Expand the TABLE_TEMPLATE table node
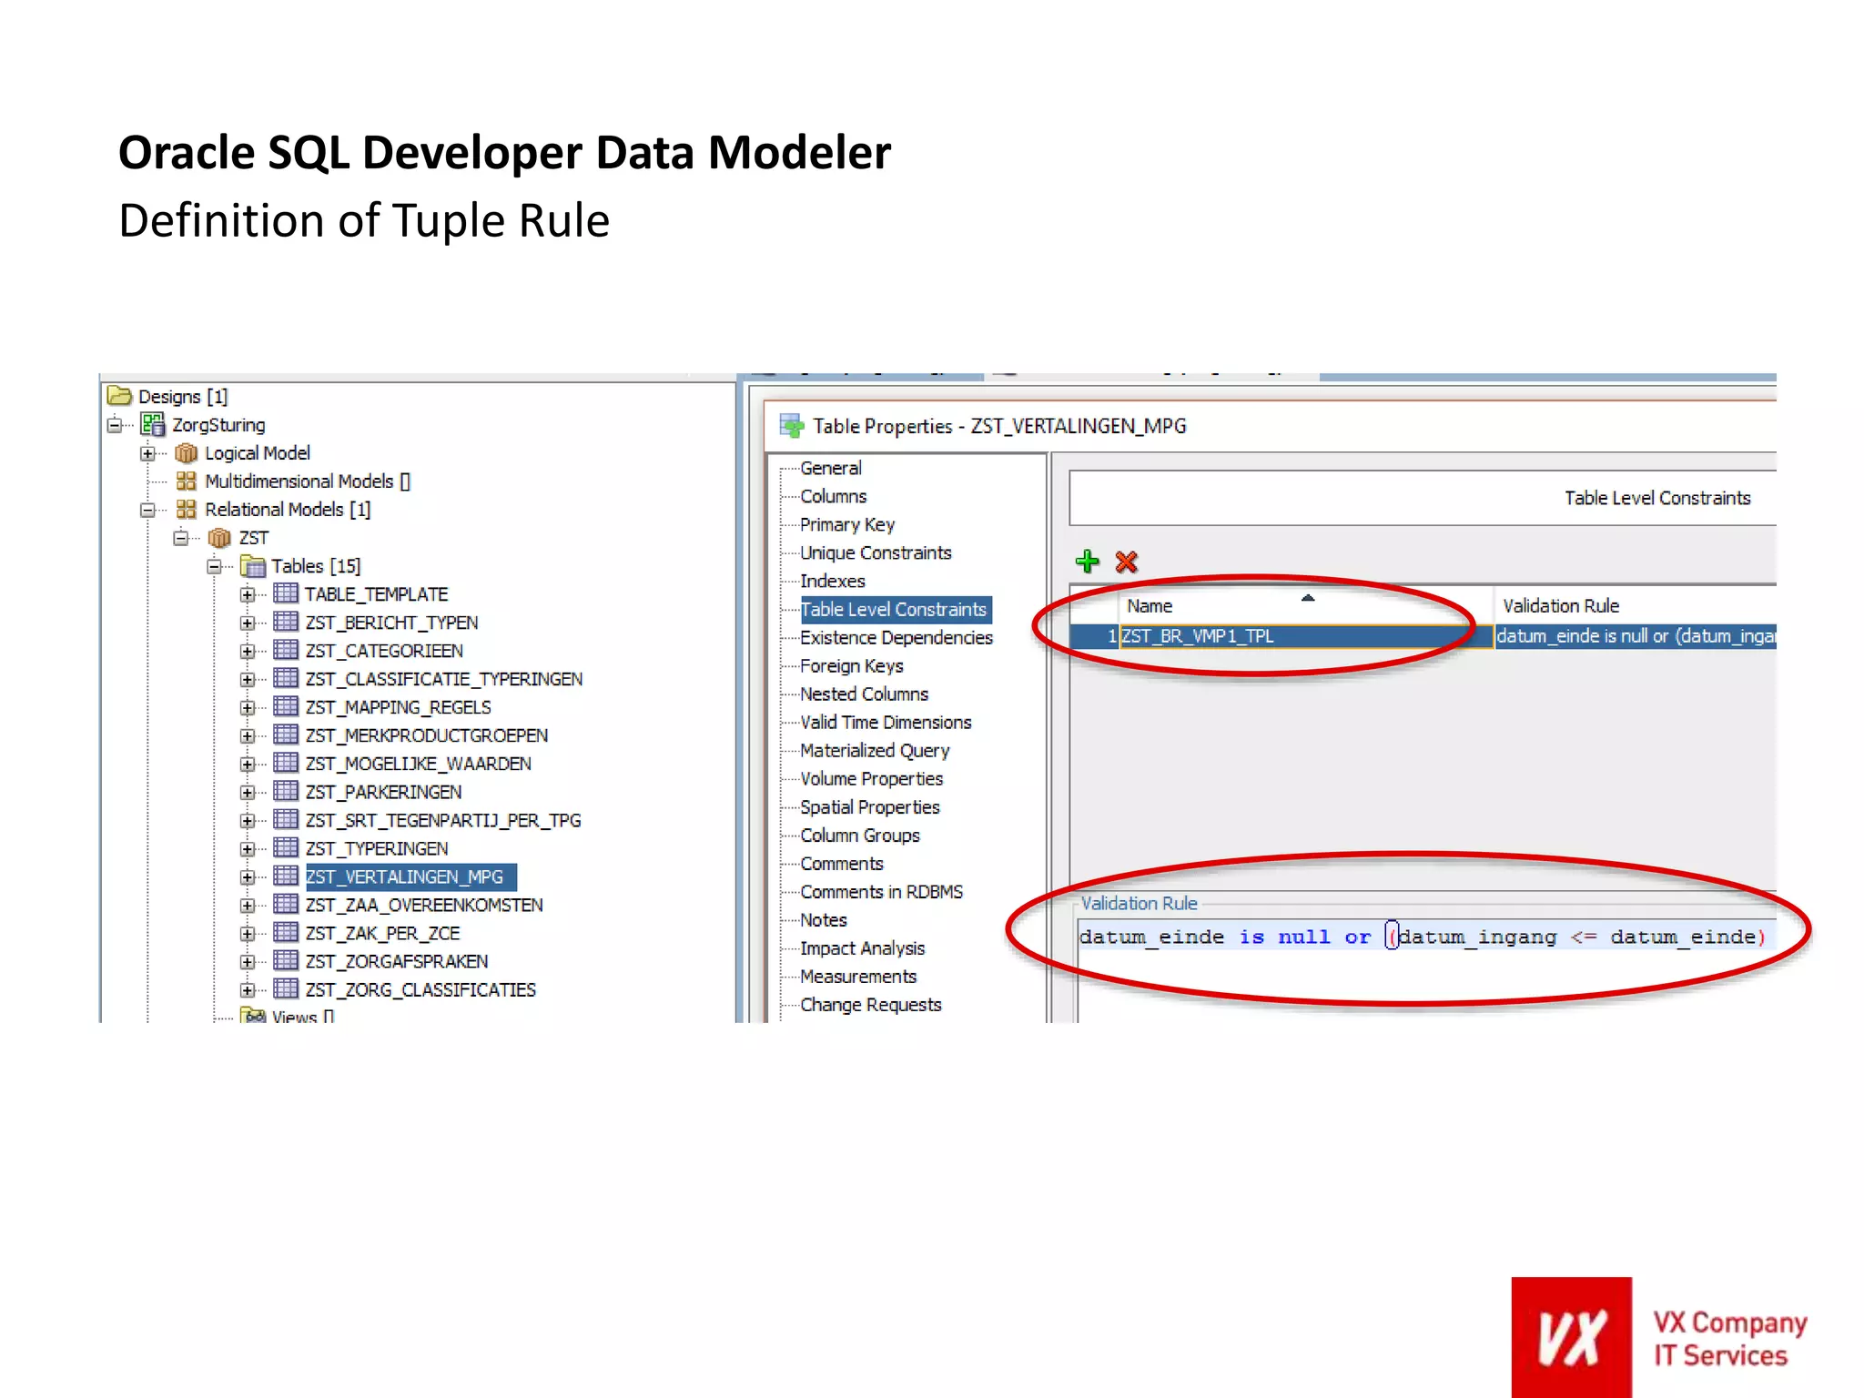 point(247,594)
